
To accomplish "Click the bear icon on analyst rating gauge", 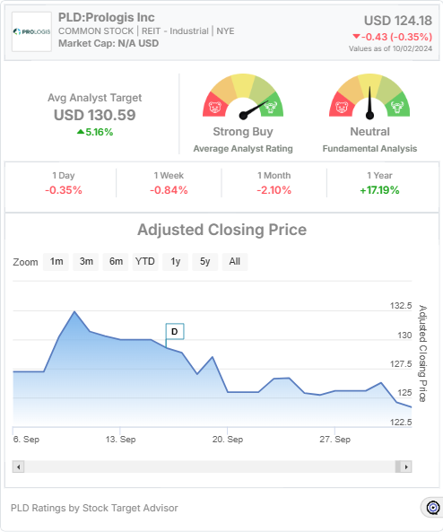I will click(215, 108).
